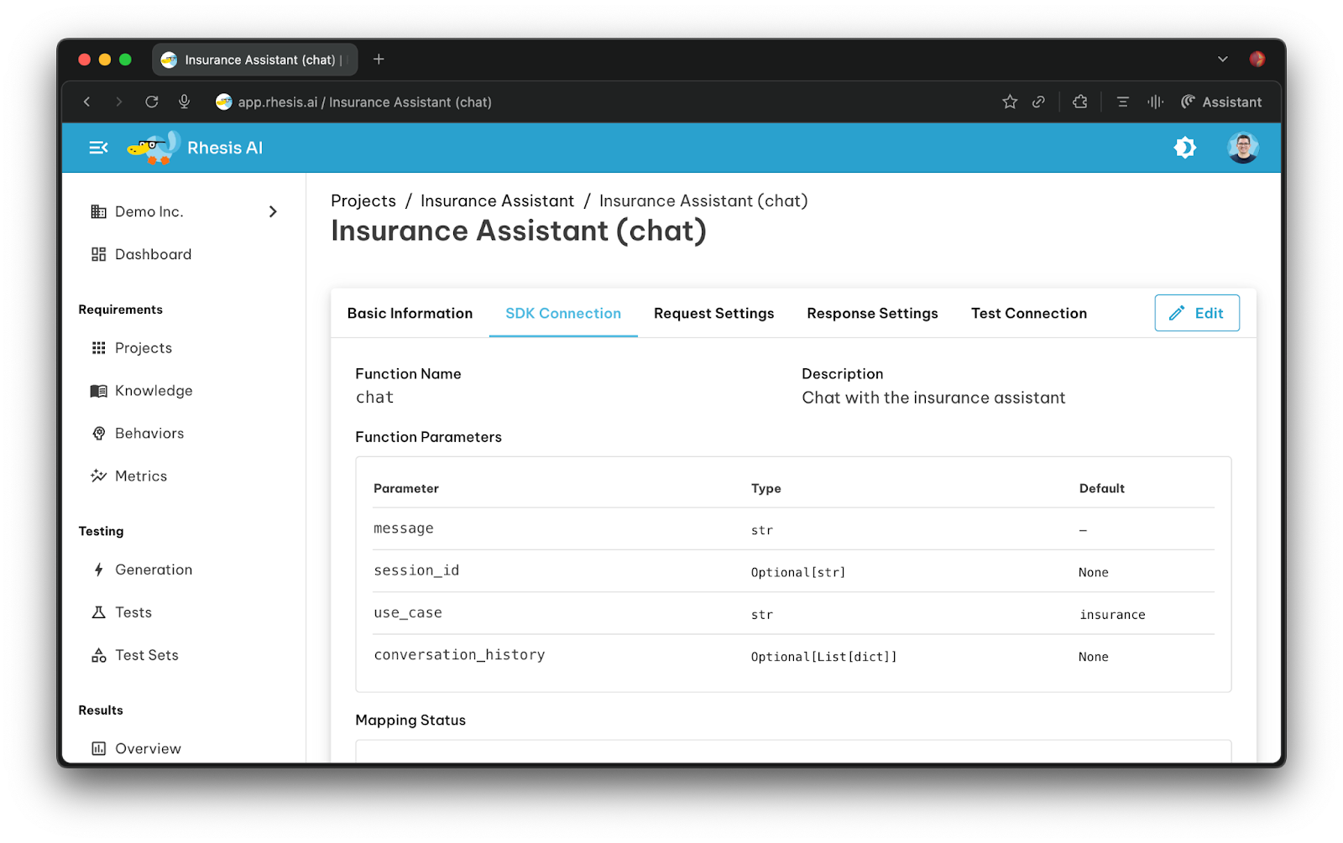Image resolution: width=1343 pixels, height=843 pixels.
Task: Click the Default column header
Action: pos(1101,488)
